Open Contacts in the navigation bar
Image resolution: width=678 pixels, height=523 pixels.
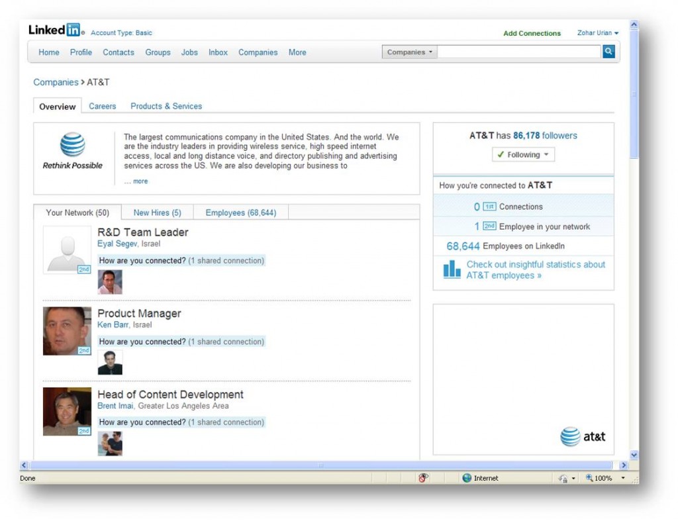(119, 52)
